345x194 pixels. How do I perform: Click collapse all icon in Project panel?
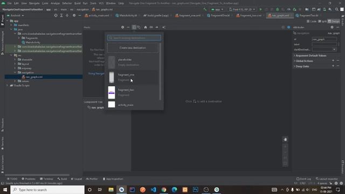[x=67, y=16]
